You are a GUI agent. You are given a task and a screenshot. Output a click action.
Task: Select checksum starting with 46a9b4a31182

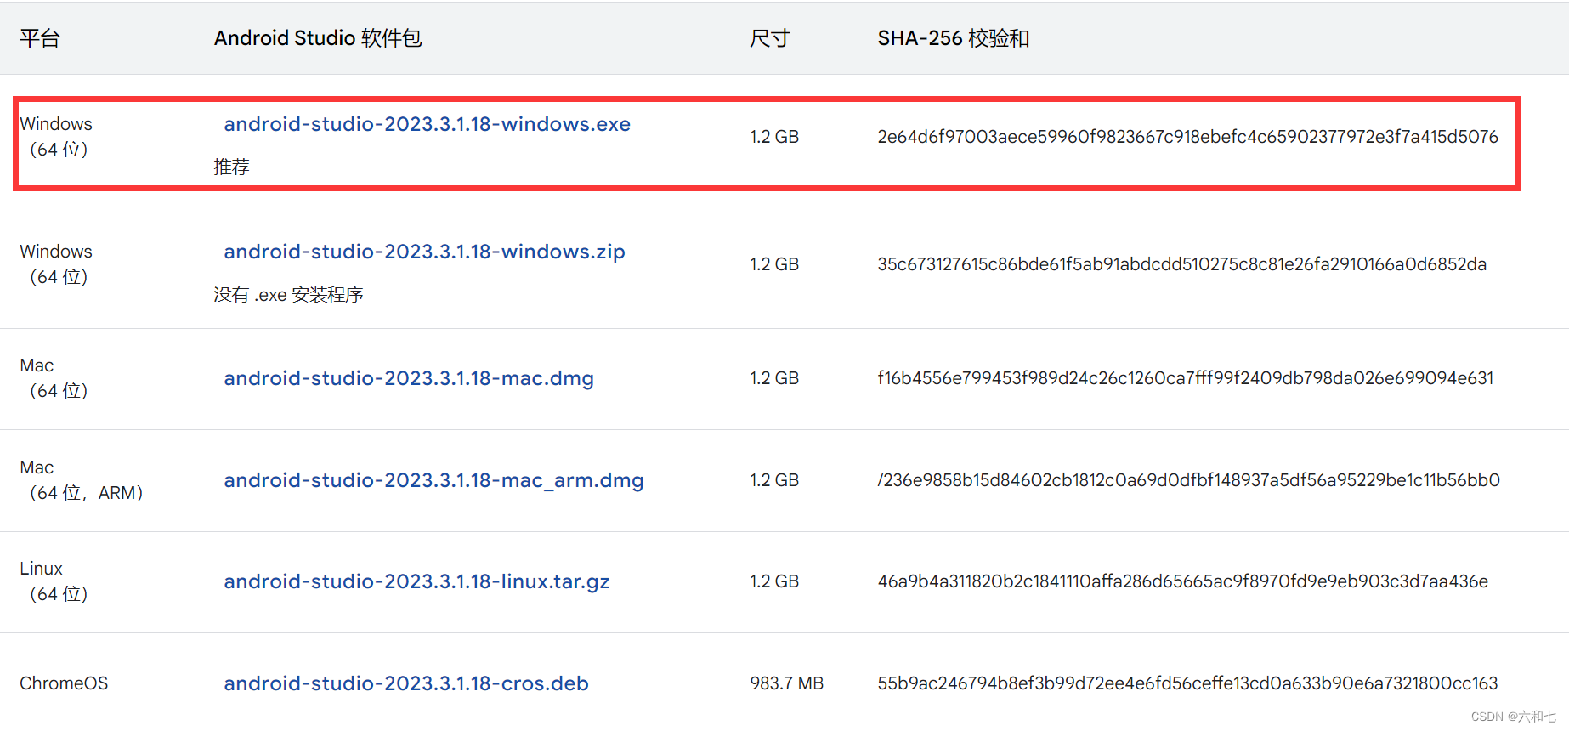pos(1183,581)
